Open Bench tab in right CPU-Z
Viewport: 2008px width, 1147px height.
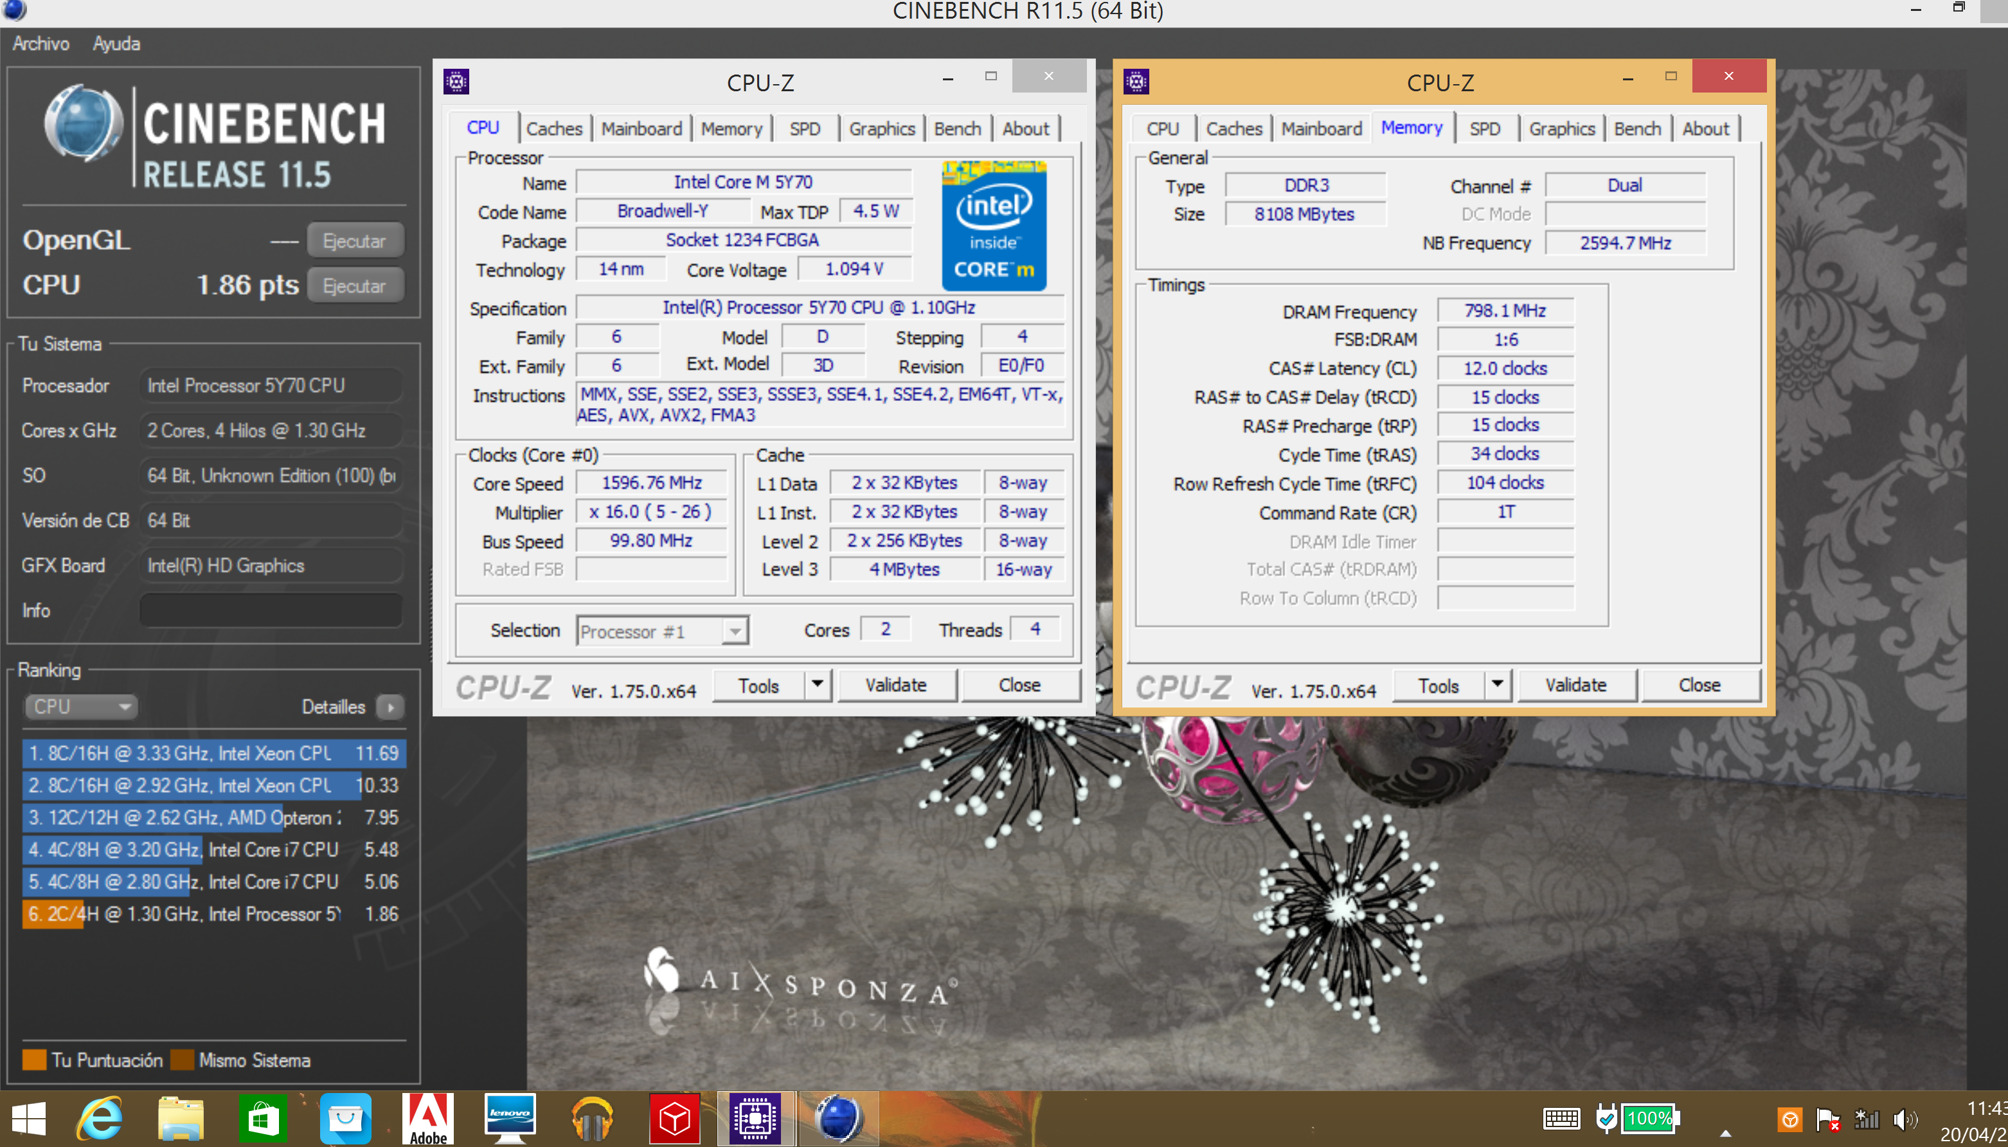click(x=1637, y=129)
